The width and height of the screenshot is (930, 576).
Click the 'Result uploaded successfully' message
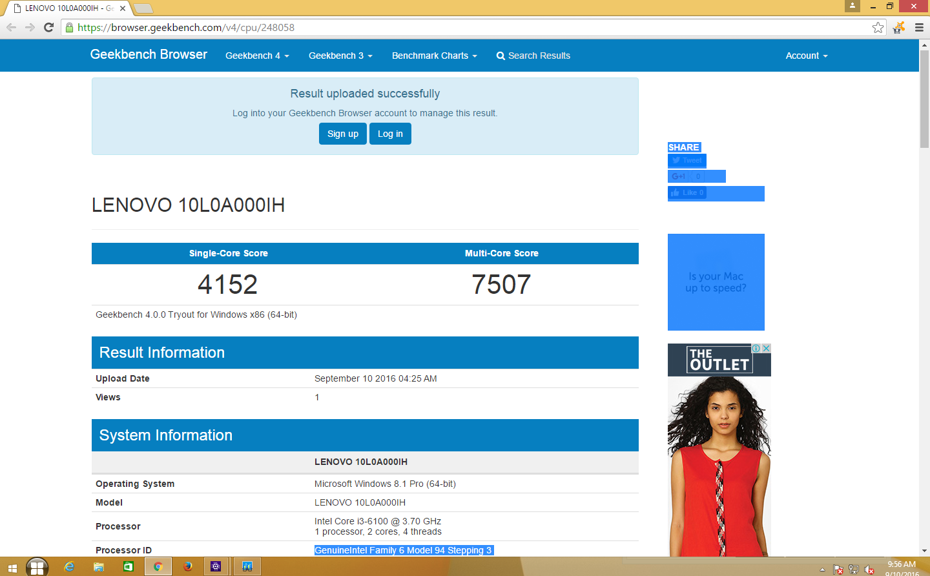point(365,94)
